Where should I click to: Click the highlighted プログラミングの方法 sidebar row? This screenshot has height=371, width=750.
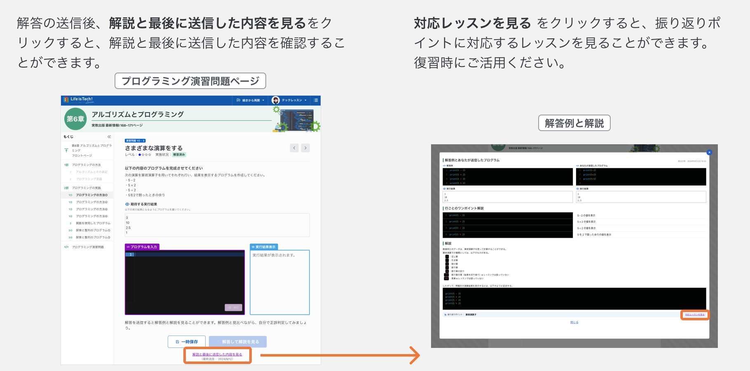(88, 195)
